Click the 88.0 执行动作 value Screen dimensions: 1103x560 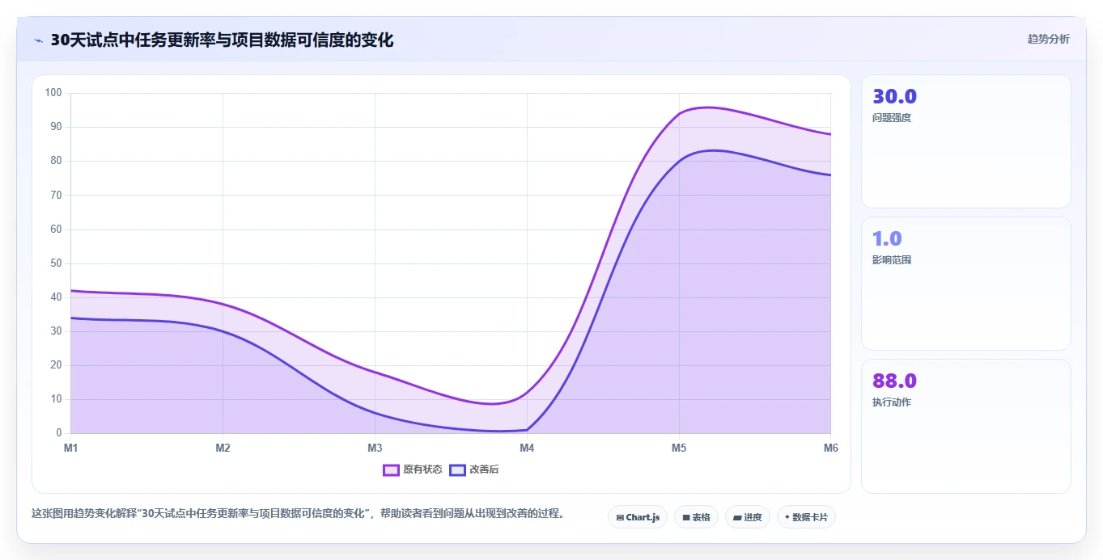(x=894, y=381)
